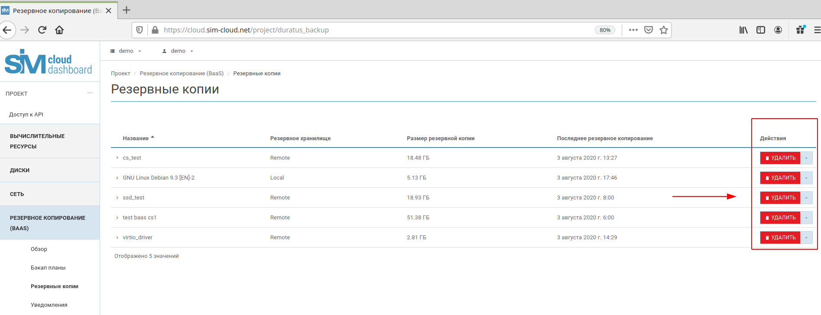821x315 pixels.
Task: Open the demo project dropdown
Action: 126,51
